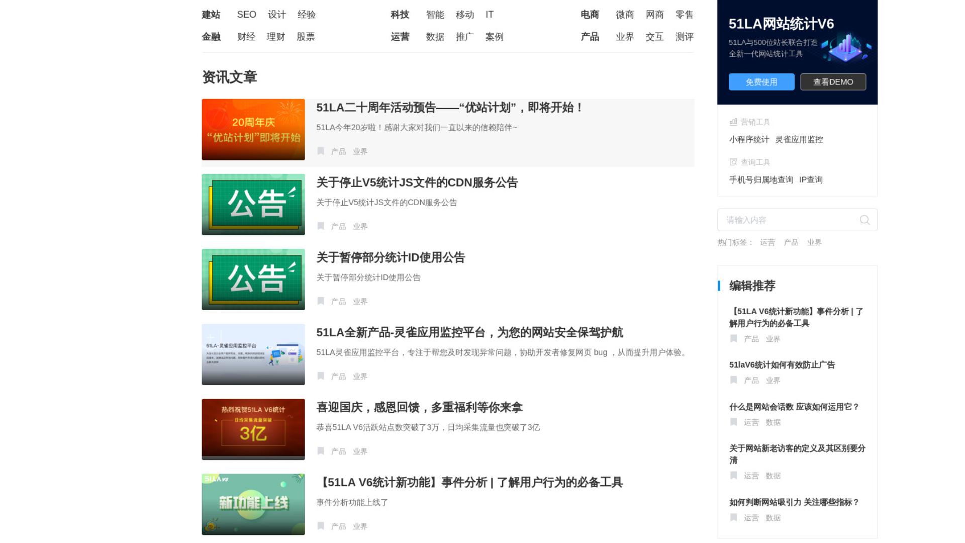
Task: Click bookmark icon under 20周年活动预告 article
Action: tap(321, 151)
